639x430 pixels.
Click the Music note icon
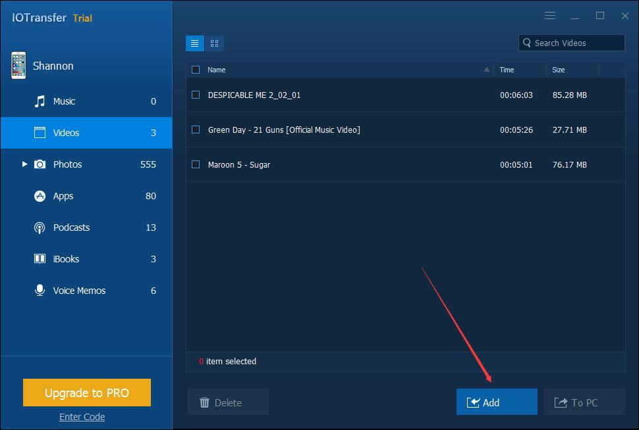[x=40, y=101]
